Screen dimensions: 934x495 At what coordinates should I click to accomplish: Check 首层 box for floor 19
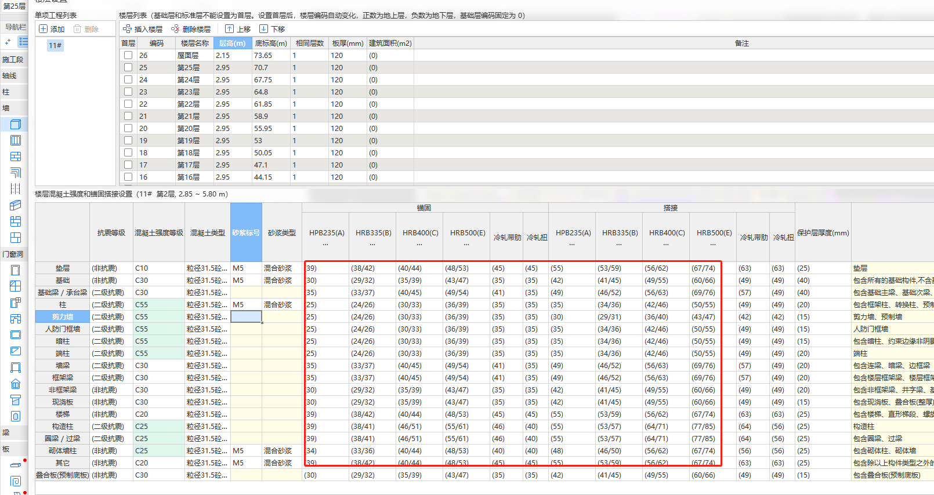128,140
